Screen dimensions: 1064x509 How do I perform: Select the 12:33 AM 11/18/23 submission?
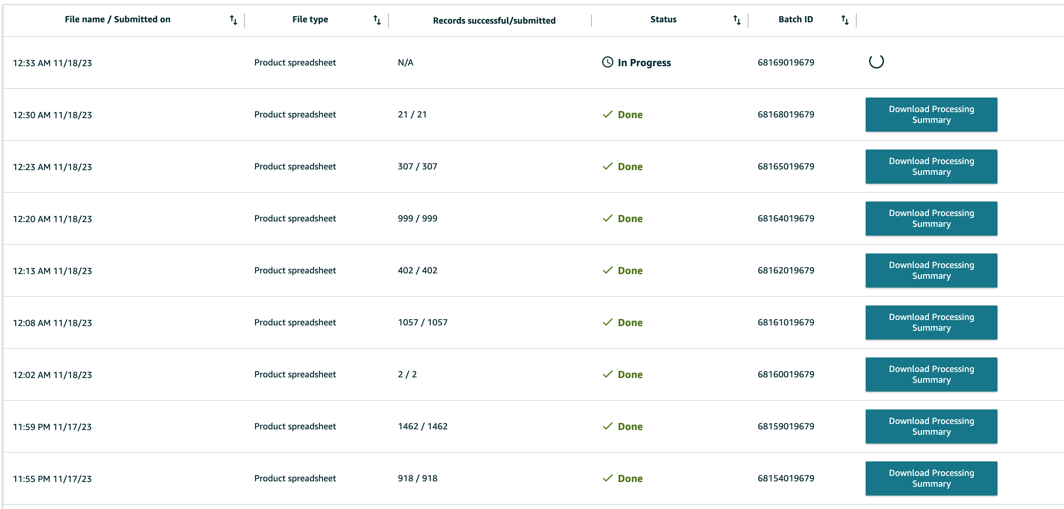(52, 63)
